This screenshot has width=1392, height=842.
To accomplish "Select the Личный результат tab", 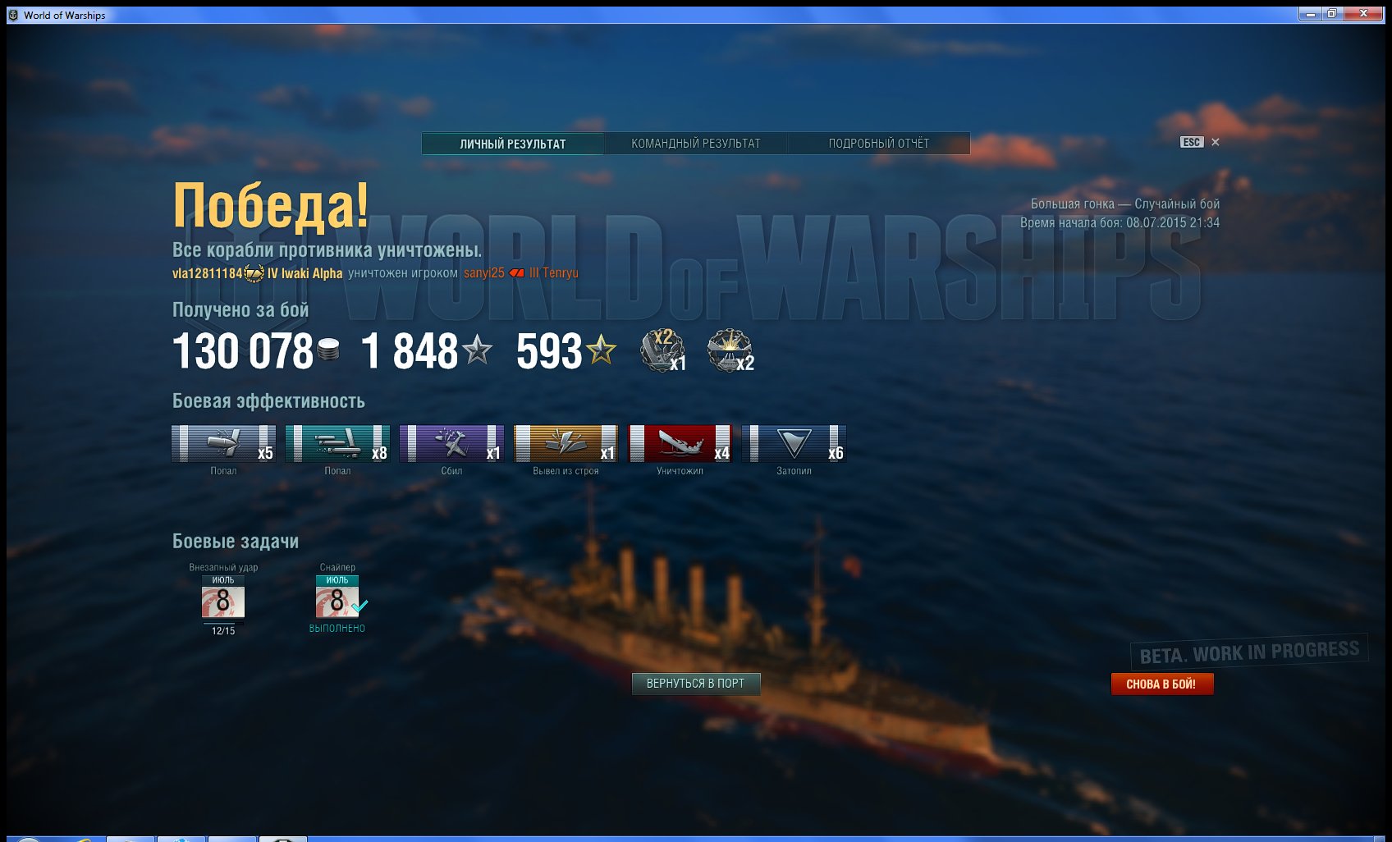I will (513, 144).
